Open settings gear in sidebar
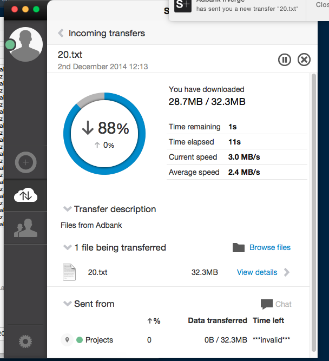The height and width of the screenshot is (361, 329). click(25, 341)
